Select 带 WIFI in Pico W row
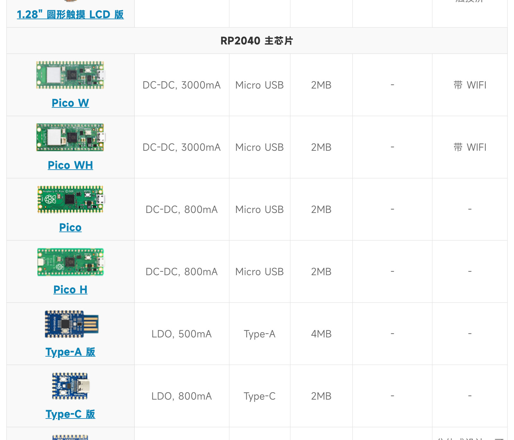This screenshot has height=440, width=514. (470, 85)
